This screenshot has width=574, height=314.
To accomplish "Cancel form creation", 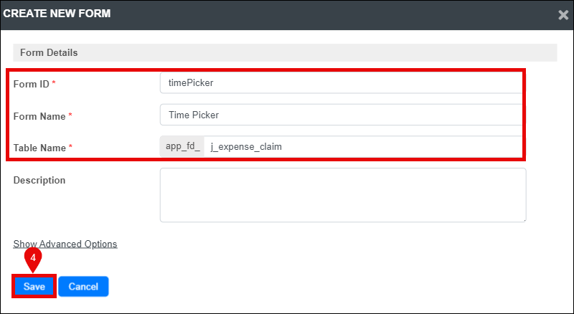I will pyautogui.click(x=83, y=286).
